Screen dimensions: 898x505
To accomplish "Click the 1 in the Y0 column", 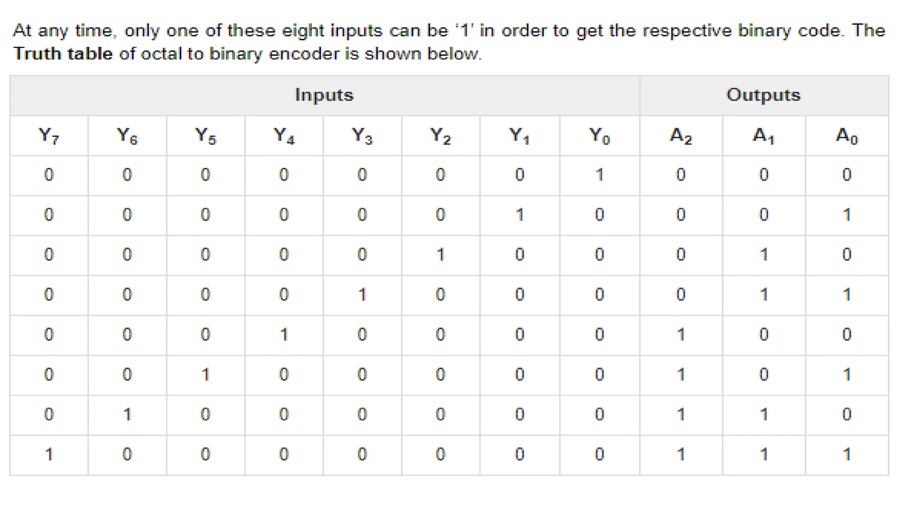I will pos(599,175).
